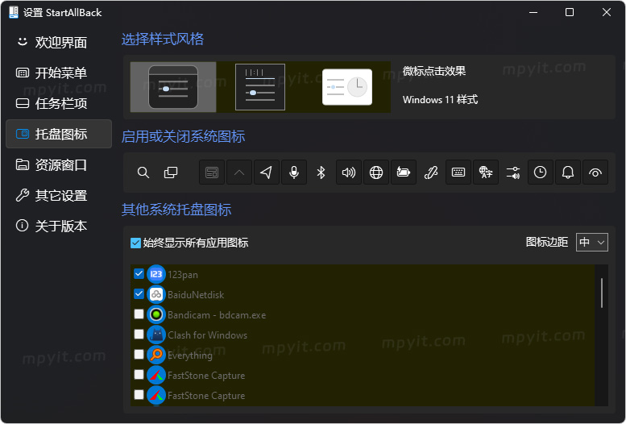Click the BaiduNetdisk app icon

(x=156, y=294)
